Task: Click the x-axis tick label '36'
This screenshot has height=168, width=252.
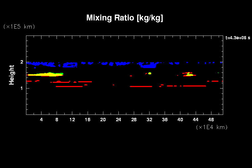Action: pos(165,120)
